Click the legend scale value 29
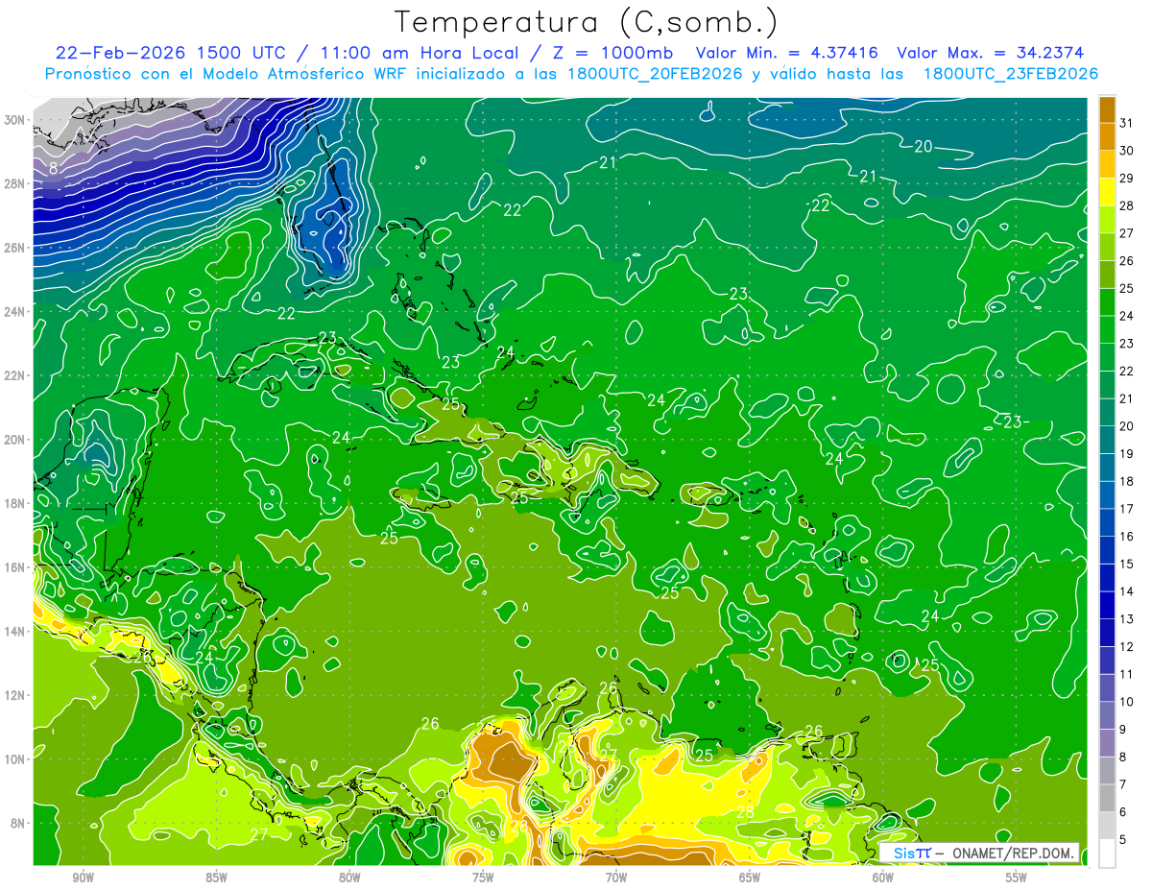 [x=1127, y=178]
